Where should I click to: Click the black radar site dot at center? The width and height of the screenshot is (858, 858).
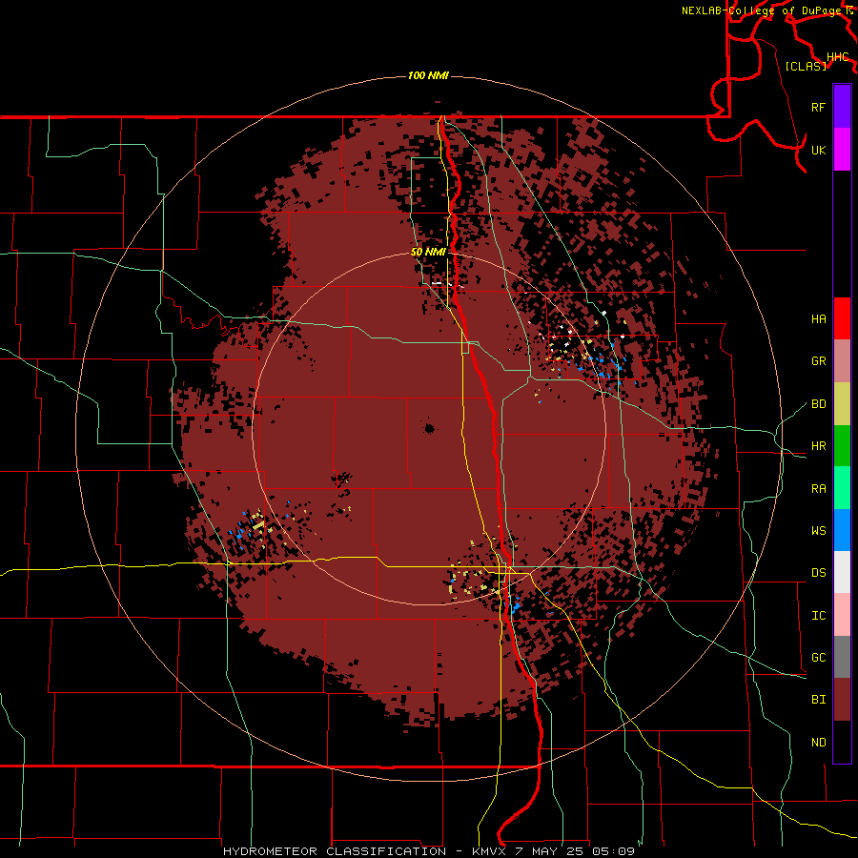point(430,428)
